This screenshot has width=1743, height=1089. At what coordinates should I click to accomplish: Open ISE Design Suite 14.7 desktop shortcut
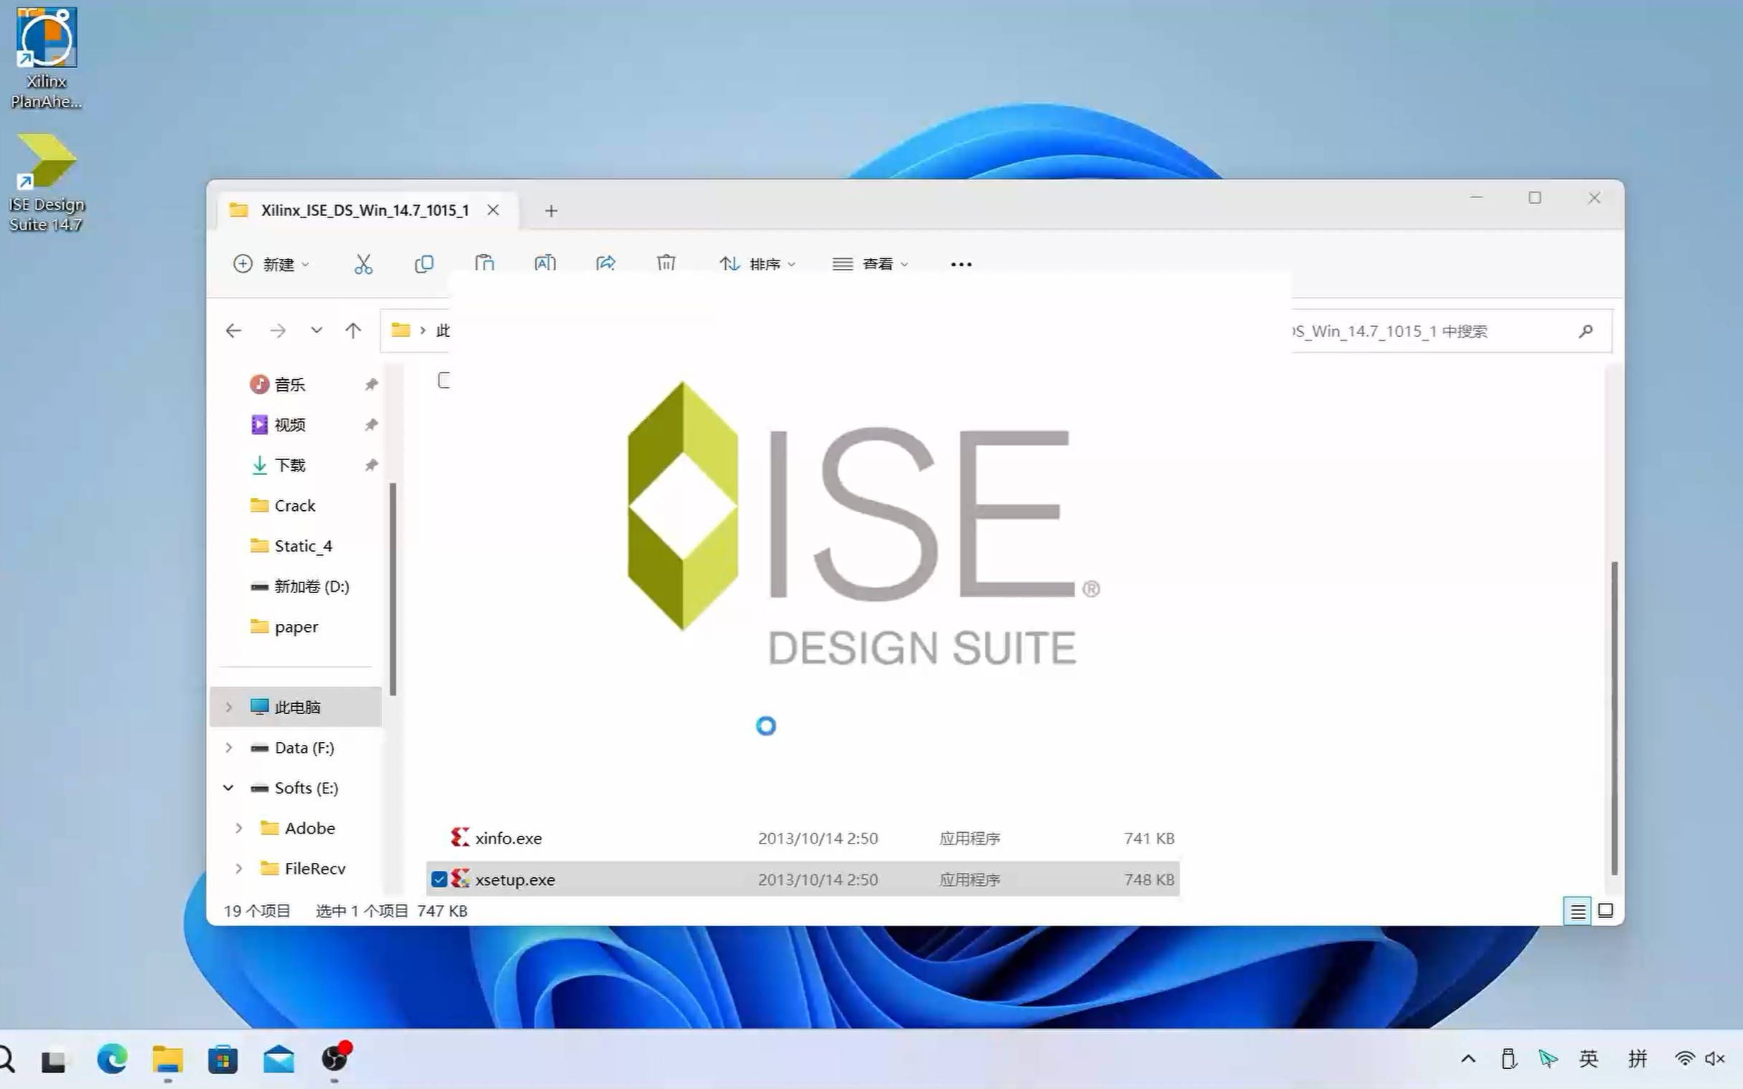coord(46,182)
